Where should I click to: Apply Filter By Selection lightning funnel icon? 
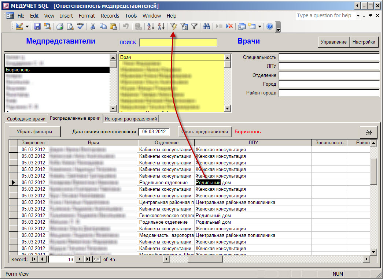pyautogui.click(x=174, y=26)
